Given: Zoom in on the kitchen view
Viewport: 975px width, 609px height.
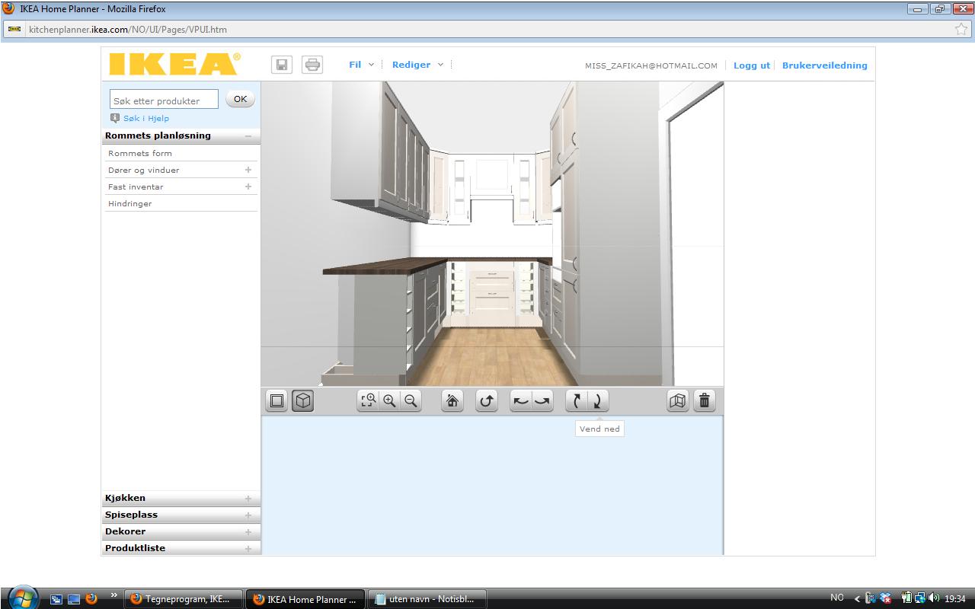Looking at the screenshot, I should pos(389,401).
